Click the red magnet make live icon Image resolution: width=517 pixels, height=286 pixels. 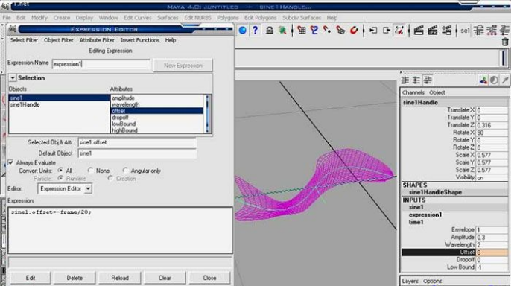pos(354,31)
